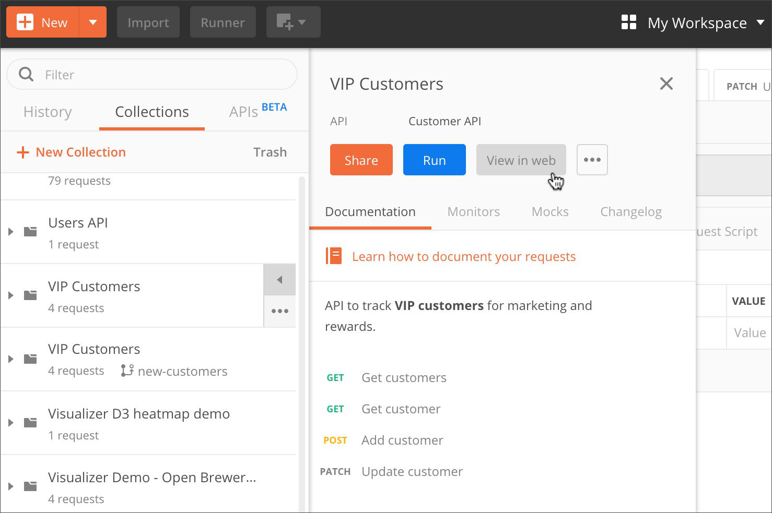The width and height of the screenshot is (772, 513).
Task: Click the Share button
Action: pyautogui.click(x=361, y=160)
